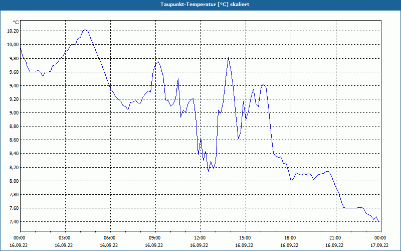This screenshot has width=401, height=251.
Task: Click the °C unit label
Action: [16, 23]
